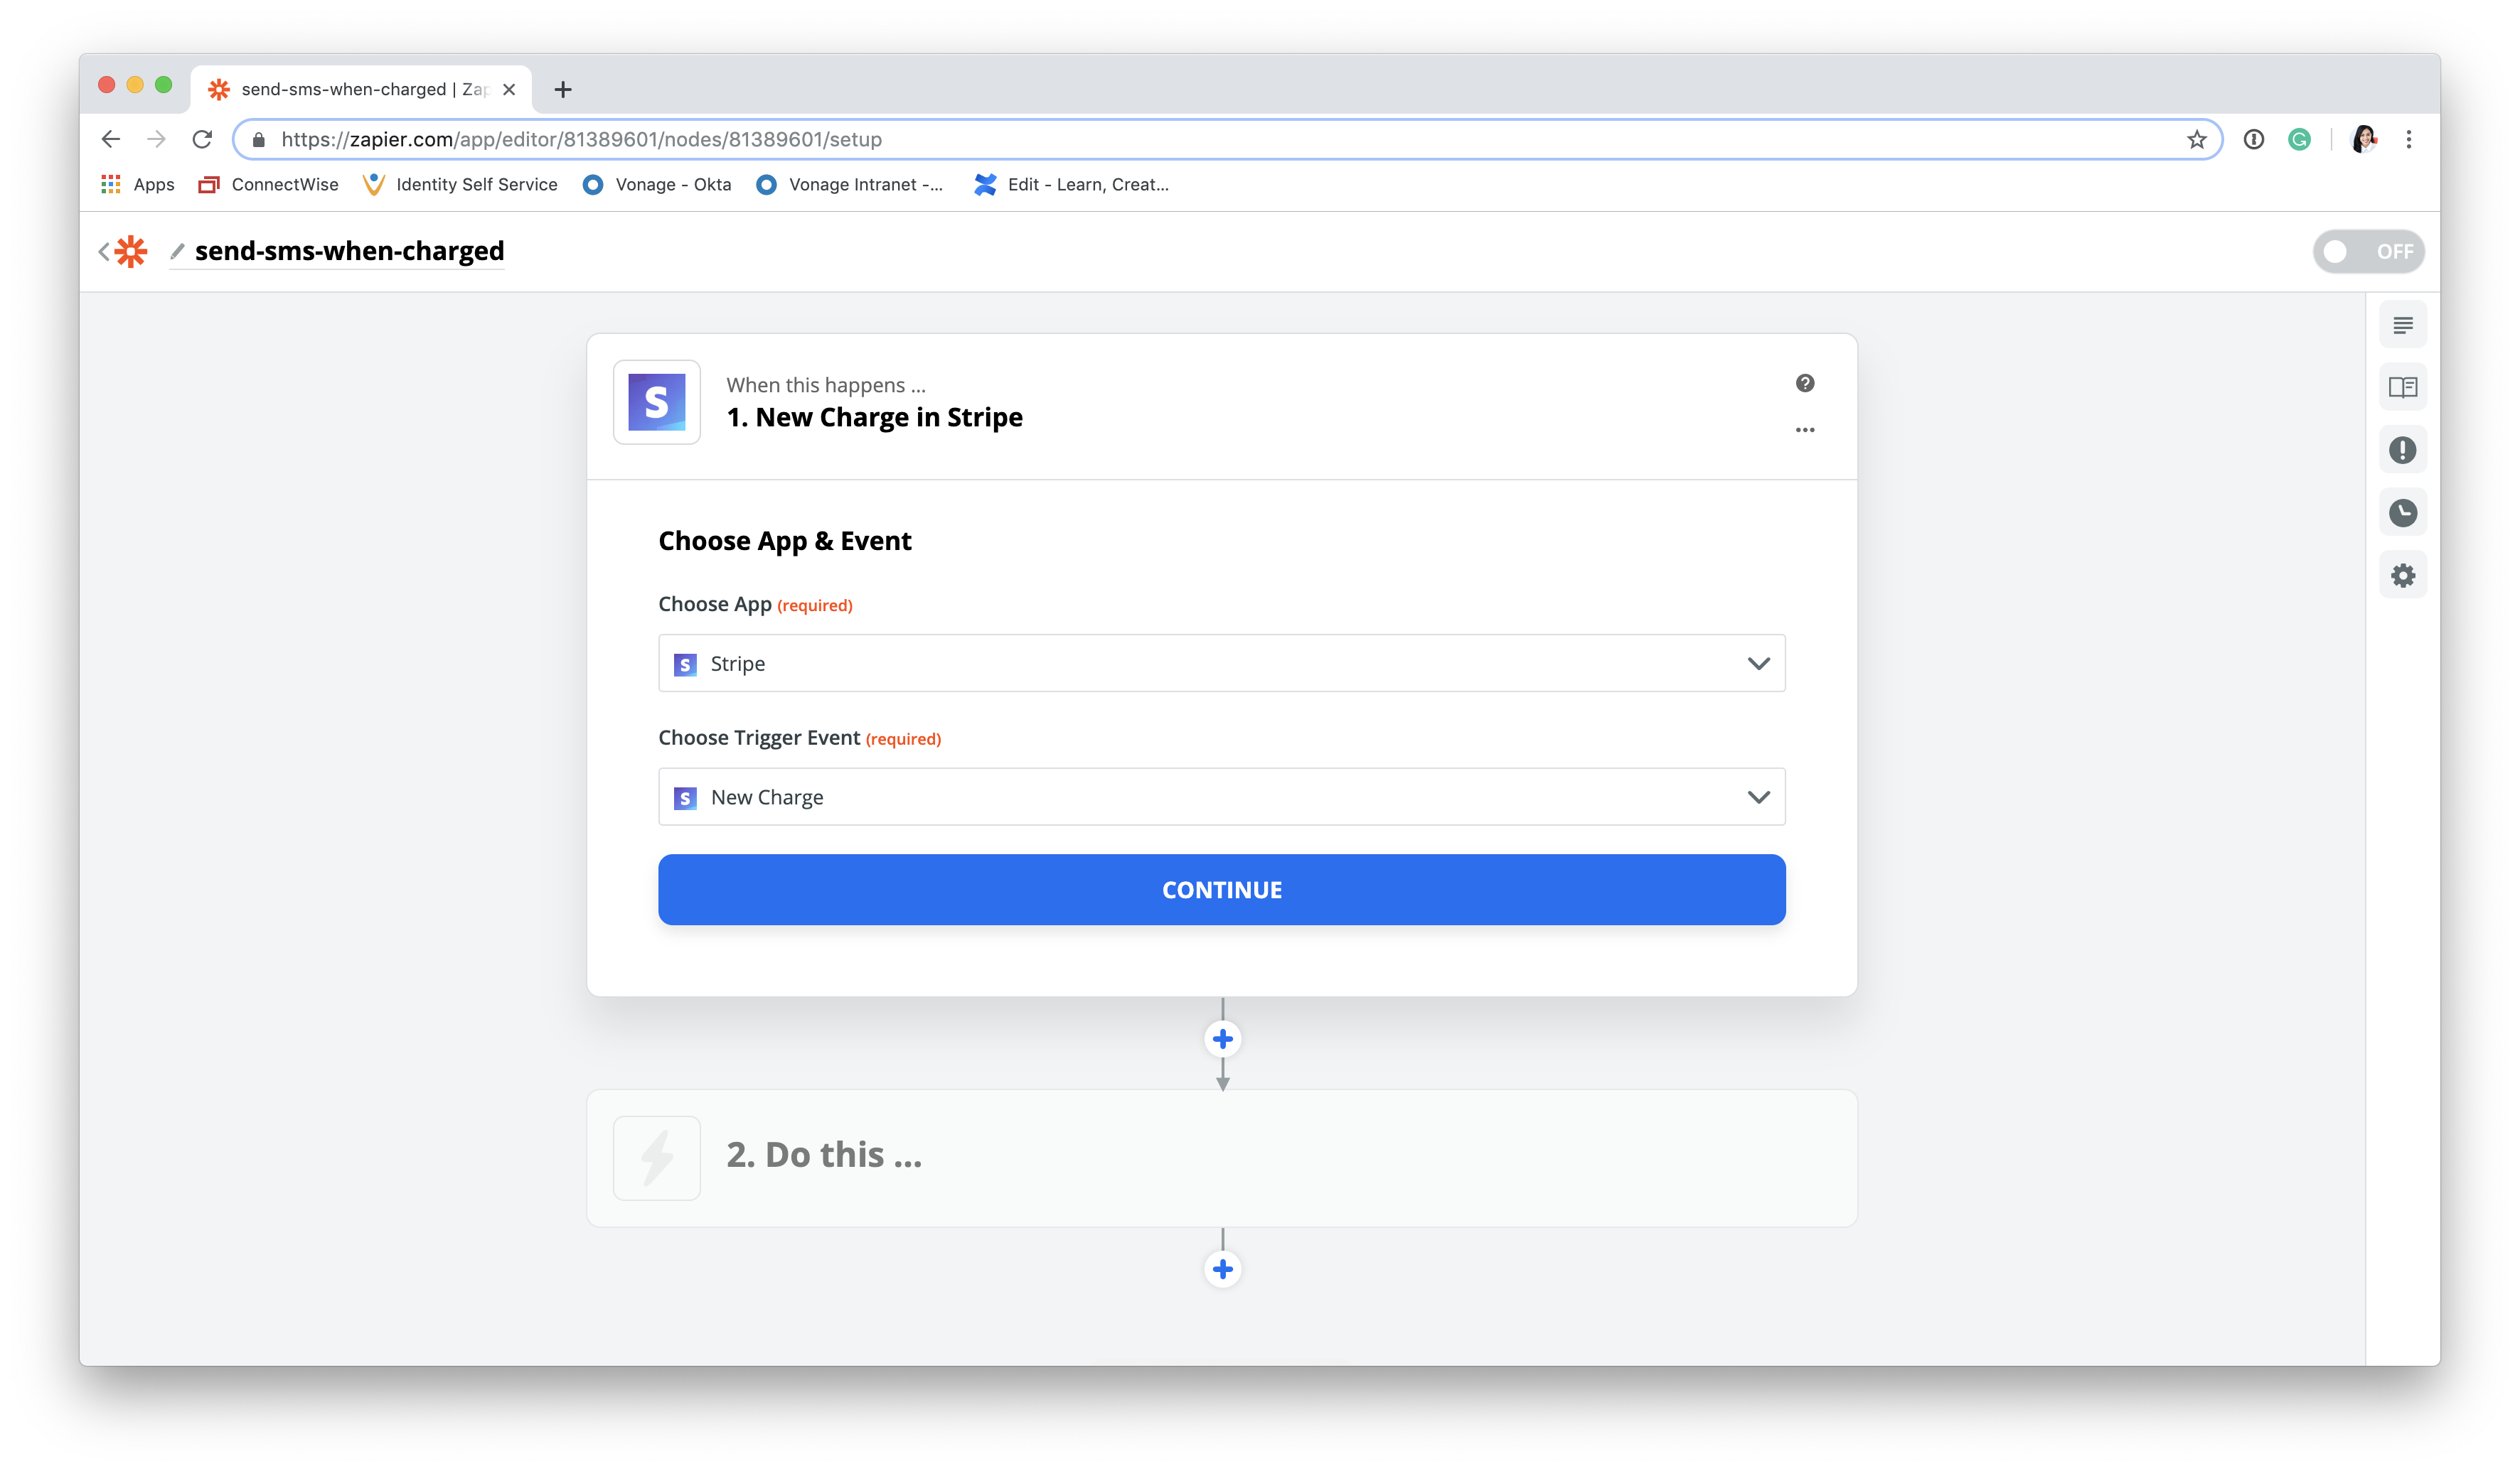
Task: Open the Grammarly extension icon
Action: 2299,140
